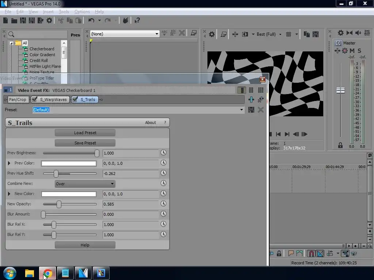Toggle Enable Snapping magnet on timeline
The height and width of the screenshot is (280, 374).
coord(311,254)
